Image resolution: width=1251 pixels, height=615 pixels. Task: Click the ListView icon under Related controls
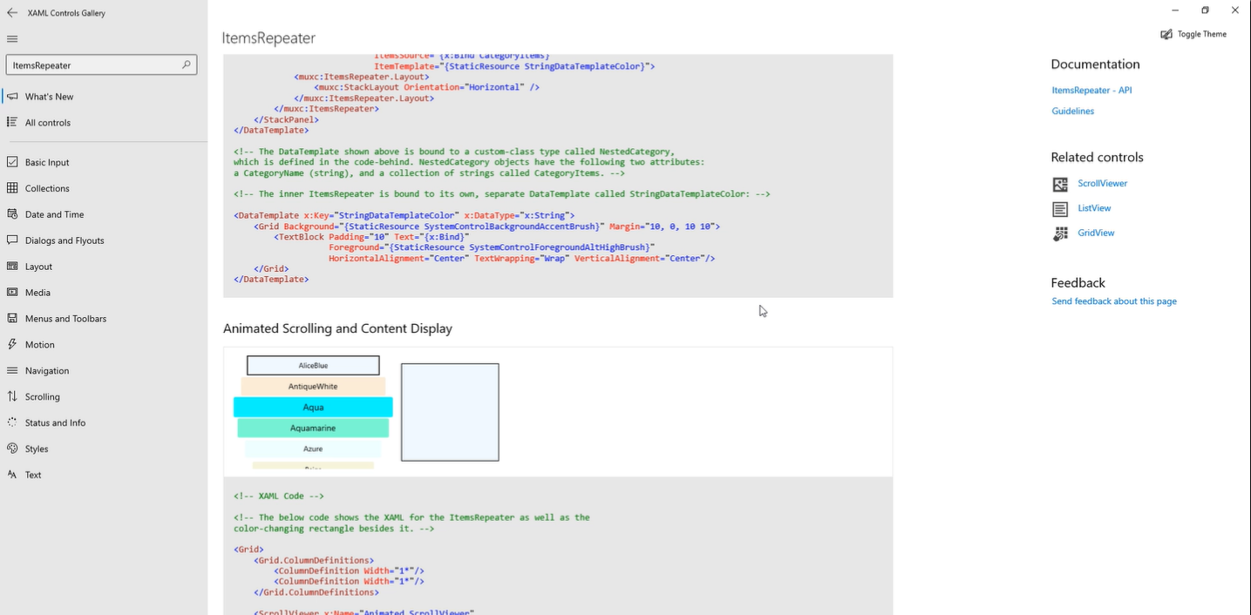point(1060,208)
